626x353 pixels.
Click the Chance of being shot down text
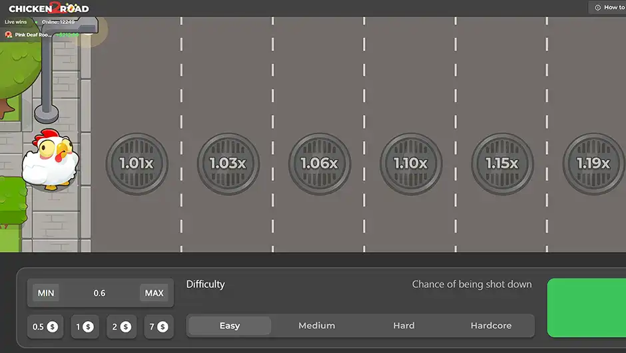click(472, 284)
